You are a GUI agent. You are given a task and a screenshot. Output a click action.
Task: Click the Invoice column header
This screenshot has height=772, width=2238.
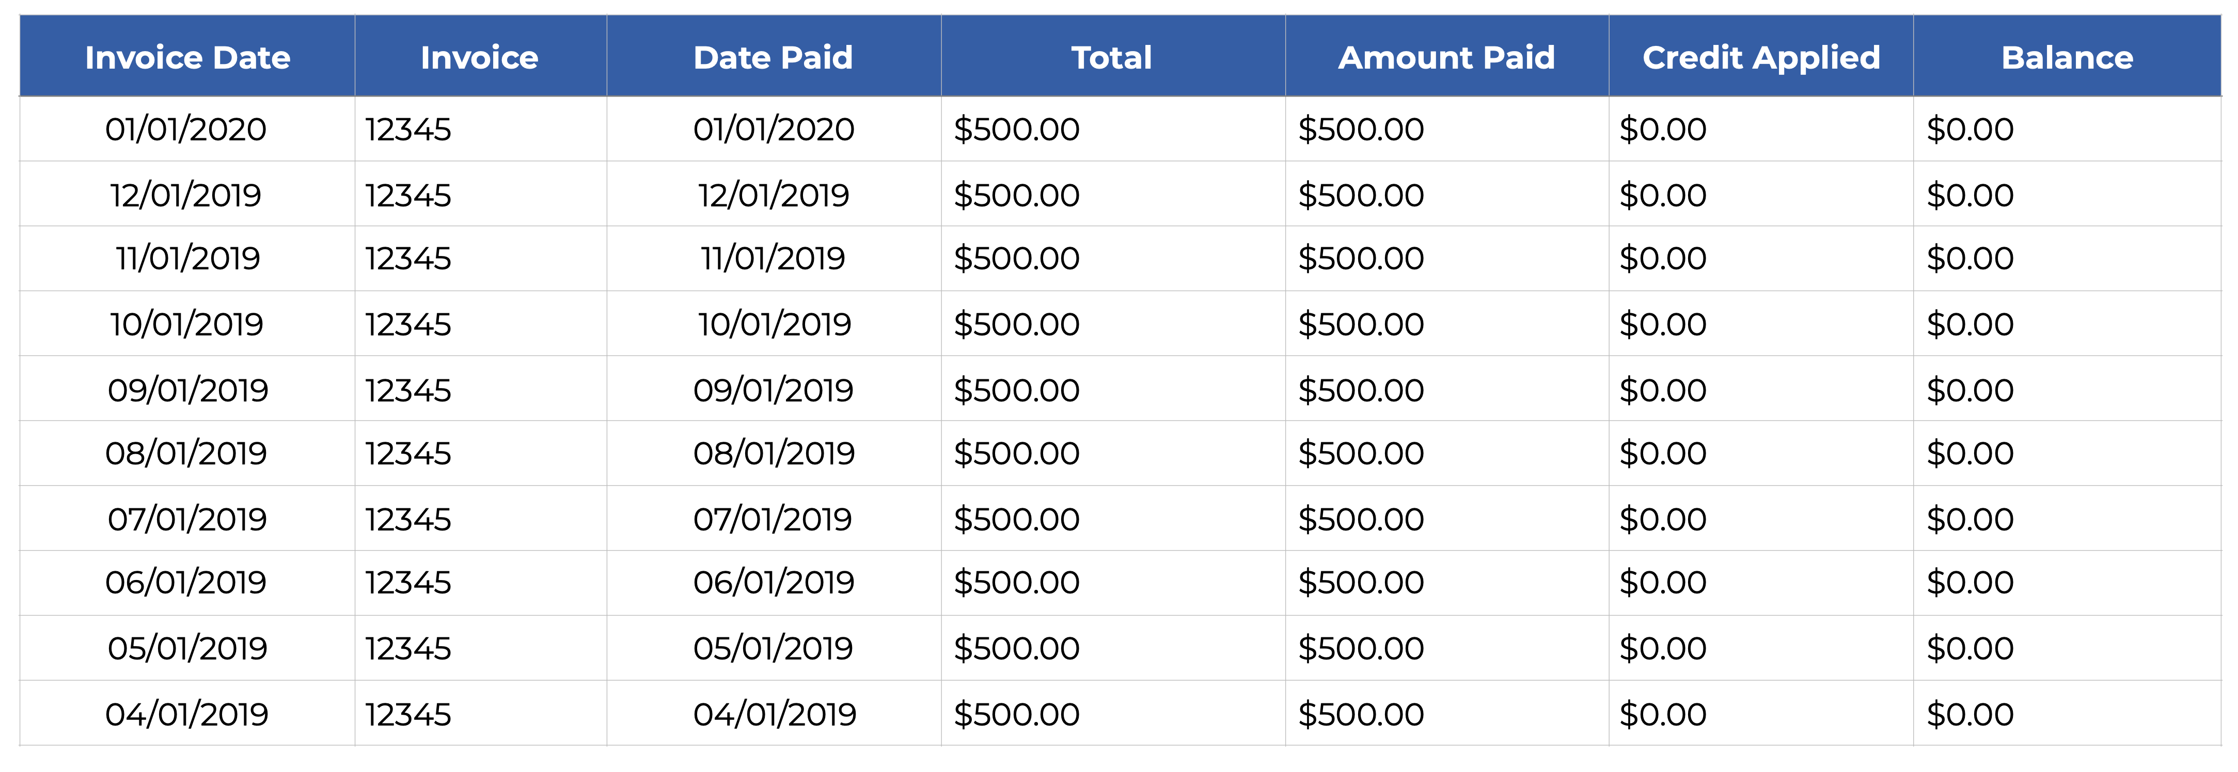click(x=479, y=57)
